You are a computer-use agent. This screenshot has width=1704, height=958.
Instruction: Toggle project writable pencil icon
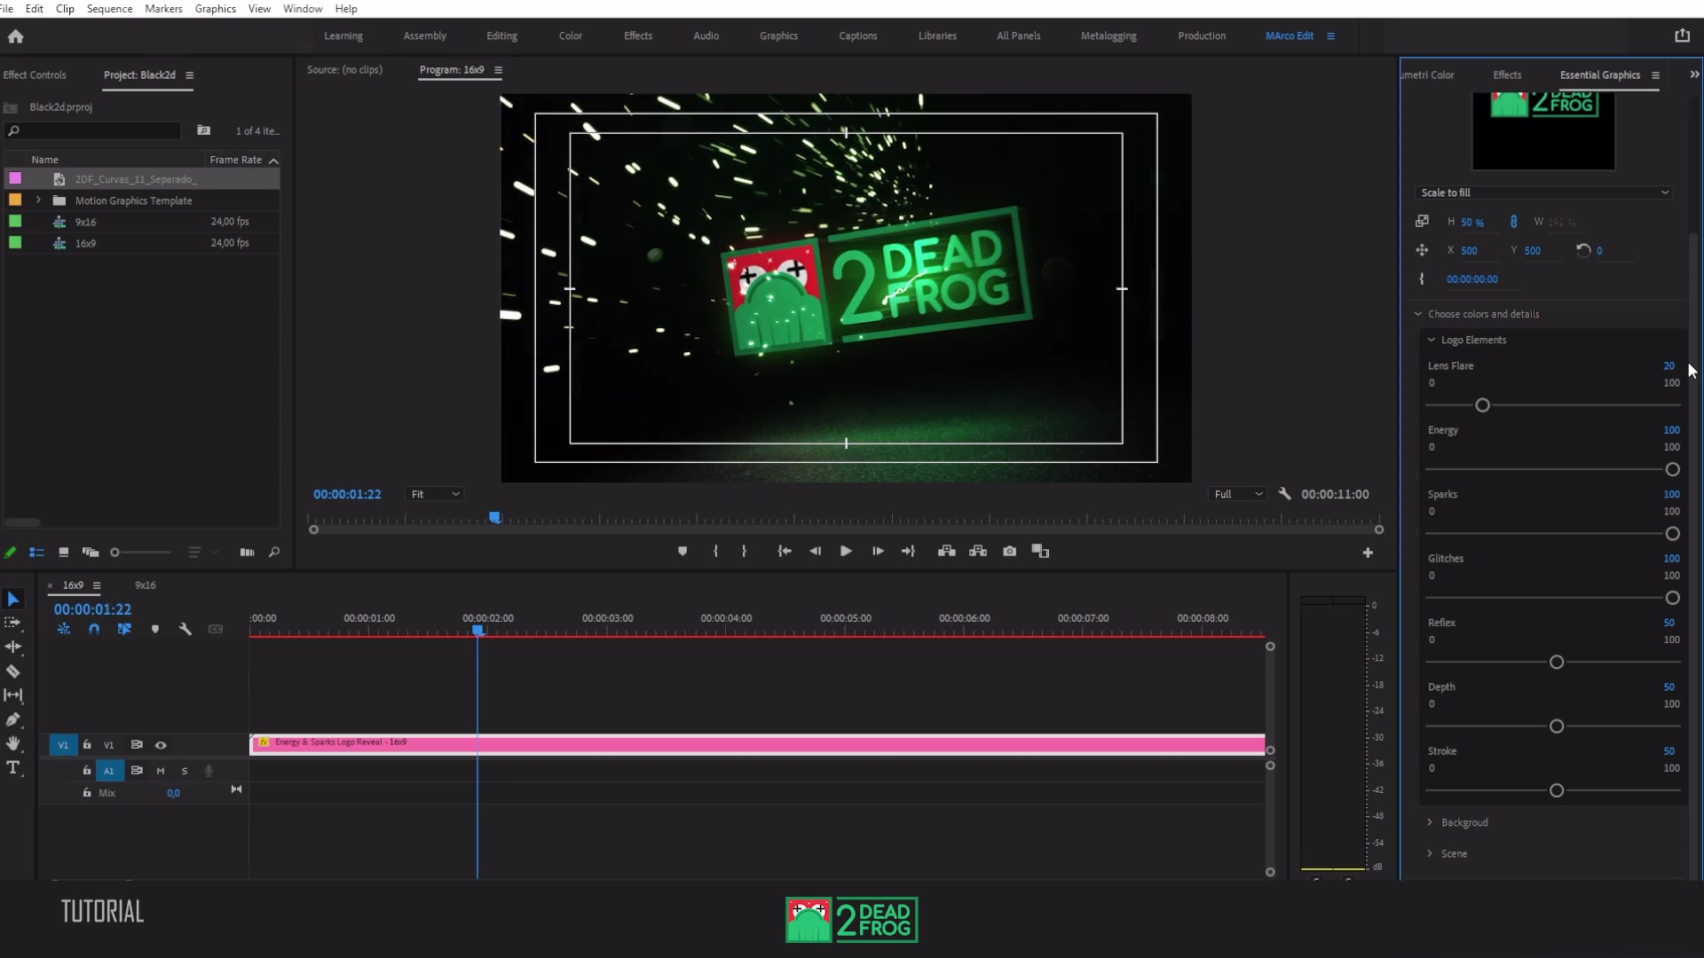(11, 553)
